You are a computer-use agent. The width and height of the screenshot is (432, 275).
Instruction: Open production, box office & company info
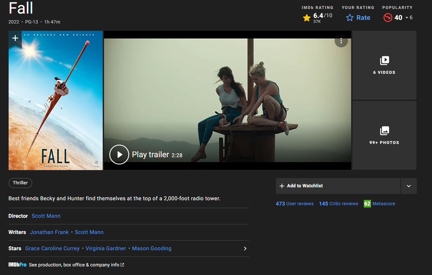pos(77,265)
